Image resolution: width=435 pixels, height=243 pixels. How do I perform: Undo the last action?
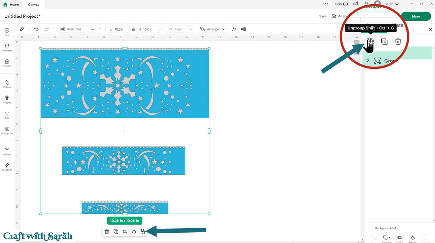pos(36,29)
